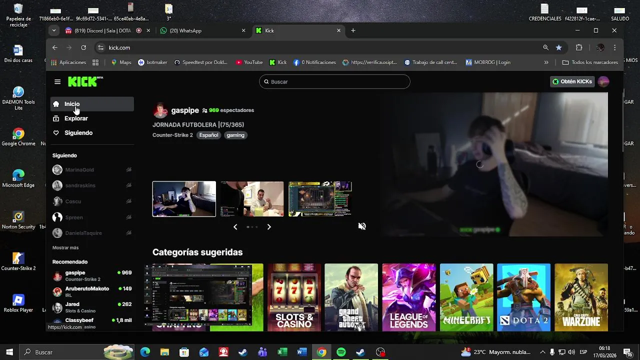Image resolution: width=640 pixels, height=360 pixels.
Task: Go back in browser history
Action: 55,47
